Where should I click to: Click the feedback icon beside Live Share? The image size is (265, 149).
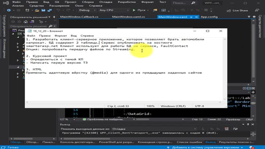pos(257,10)
